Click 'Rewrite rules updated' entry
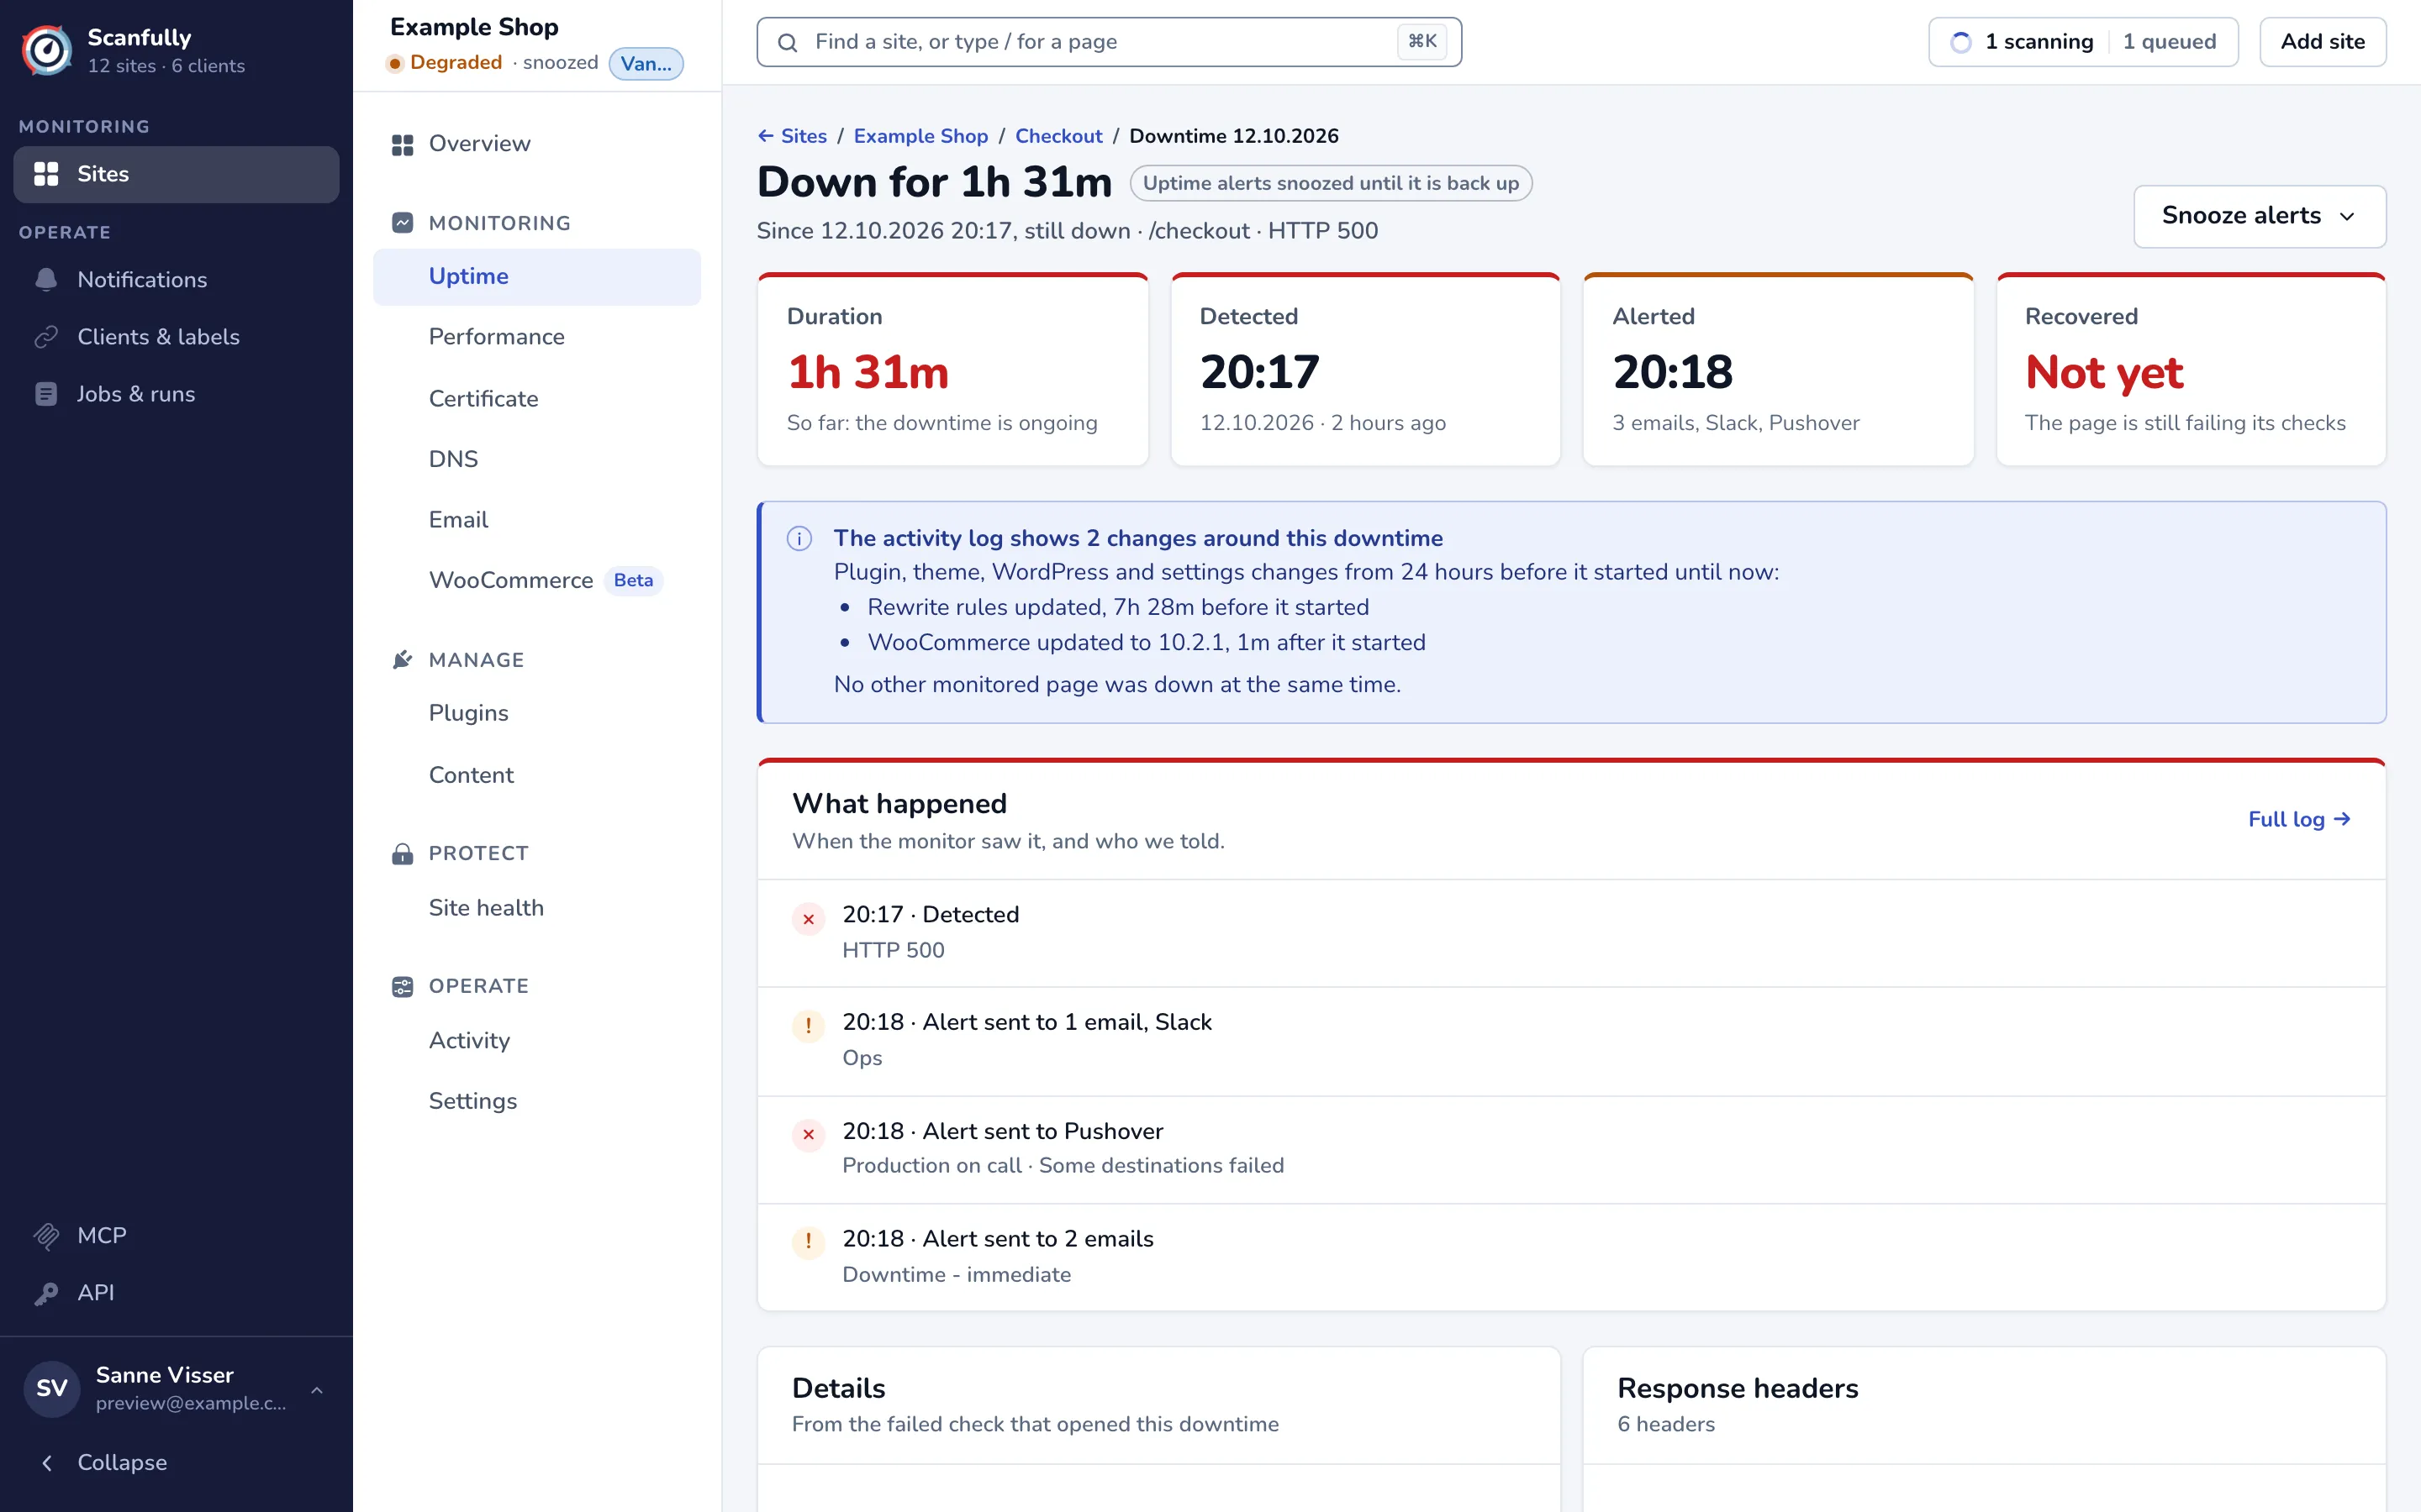2421x1512 pixels. tap(1117, 608)
